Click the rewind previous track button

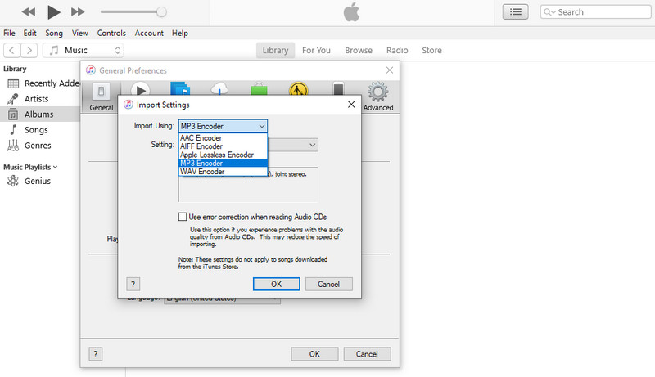[x=29, y=12]
